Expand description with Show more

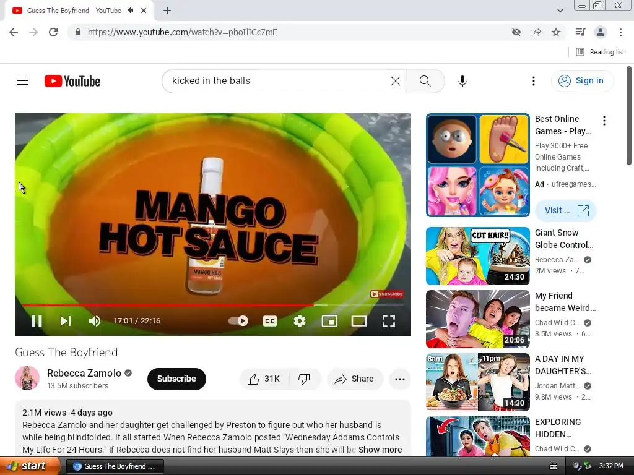coord(380,450)
